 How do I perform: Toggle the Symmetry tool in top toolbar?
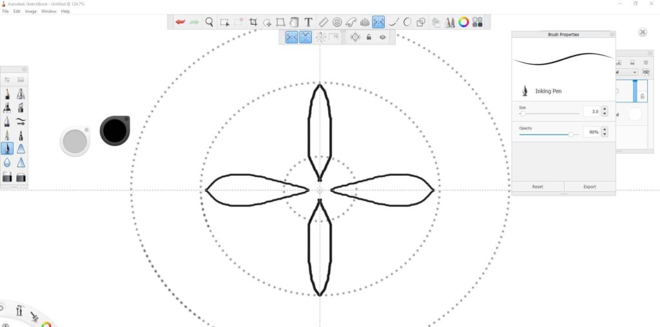coord(378,22)
